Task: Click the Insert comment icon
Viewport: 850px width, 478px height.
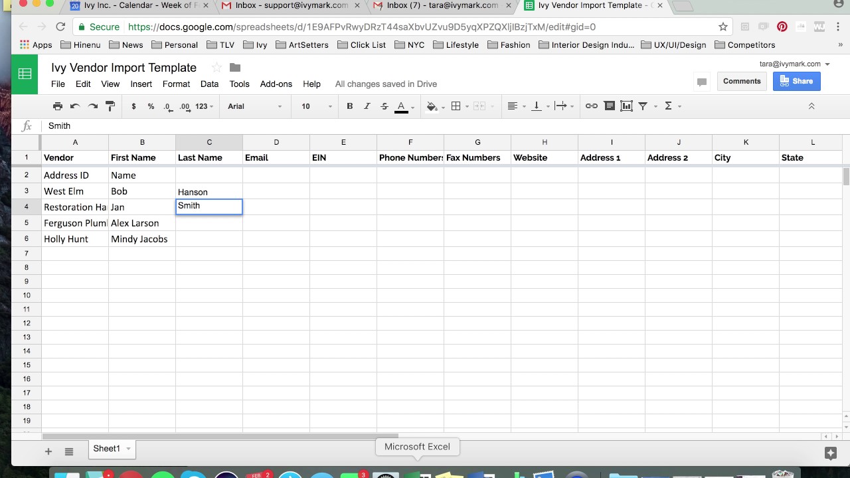Action: tap(609, 106)
